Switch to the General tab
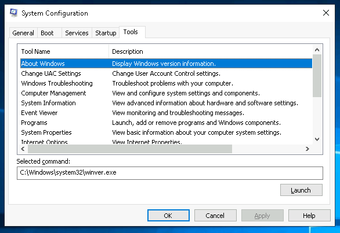Viewport: 340px width, 233px height. (23, 33)
